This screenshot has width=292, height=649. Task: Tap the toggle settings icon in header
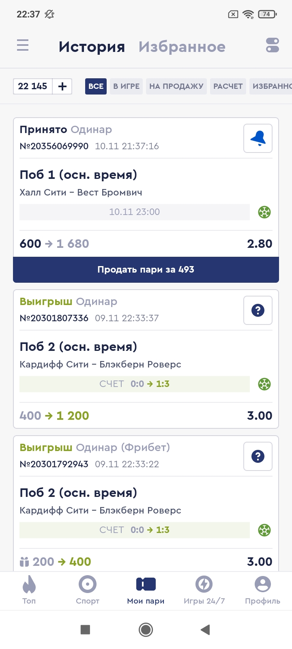point(272,45)
